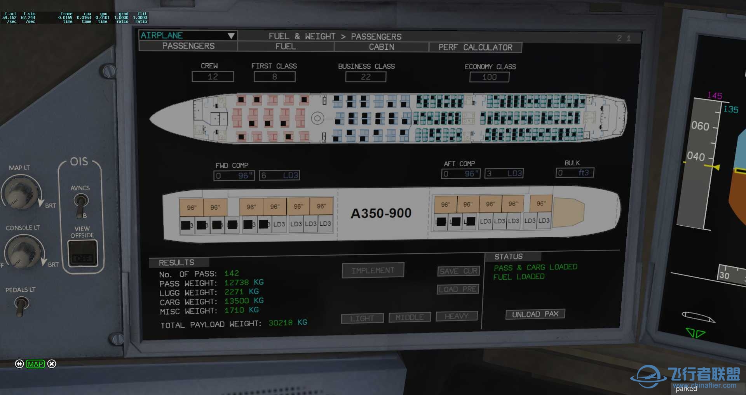Choose the HEAVY load preset
The image size is (746, 395).
(x=457, y=316)
